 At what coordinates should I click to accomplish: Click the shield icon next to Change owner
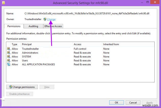click(x=45, y=19)
